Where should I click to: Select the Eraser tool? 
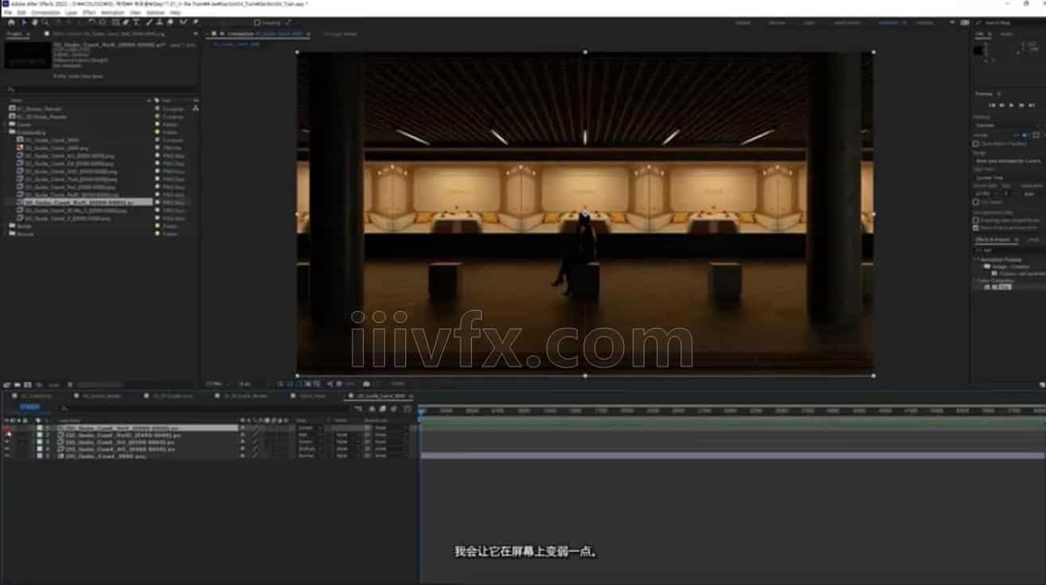[x=170, y=22]
